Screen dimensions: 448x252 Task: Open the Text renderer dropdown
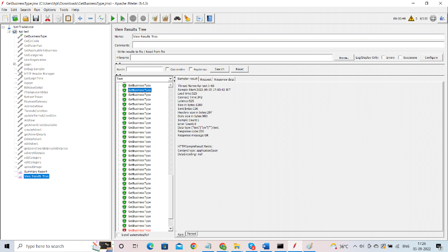171,79
